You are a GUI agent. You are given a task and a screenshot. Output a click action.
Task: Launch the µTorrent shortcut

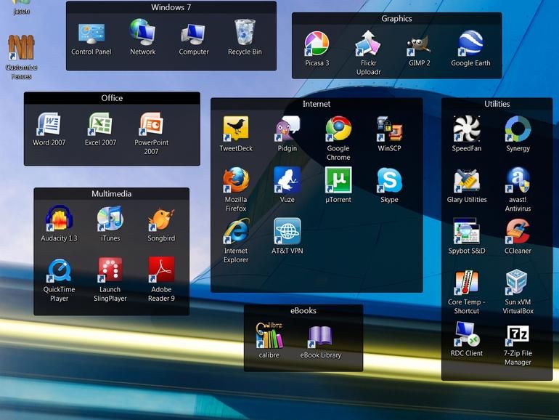coord(338,180)
